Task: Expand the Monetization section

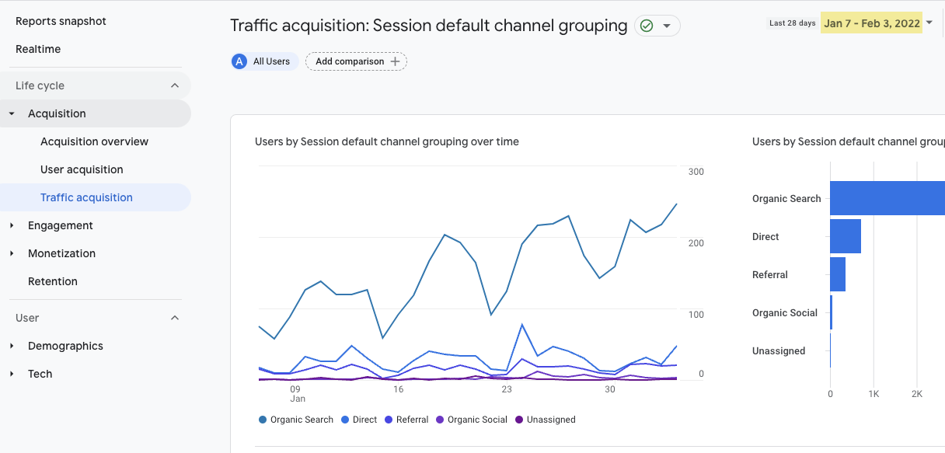Action: 11,253
